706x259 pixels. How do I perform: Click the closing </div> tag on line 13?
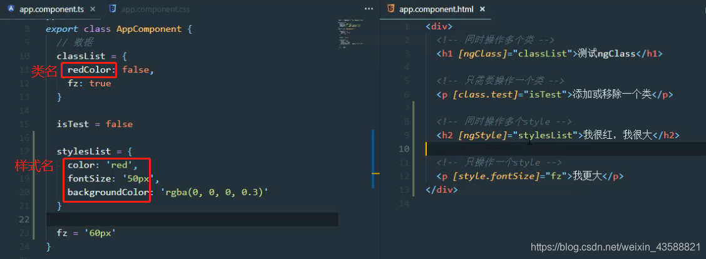click(442, 190)
